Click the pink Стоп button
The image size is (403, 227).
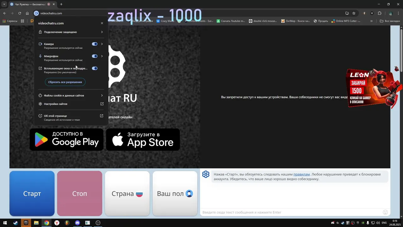80,194
